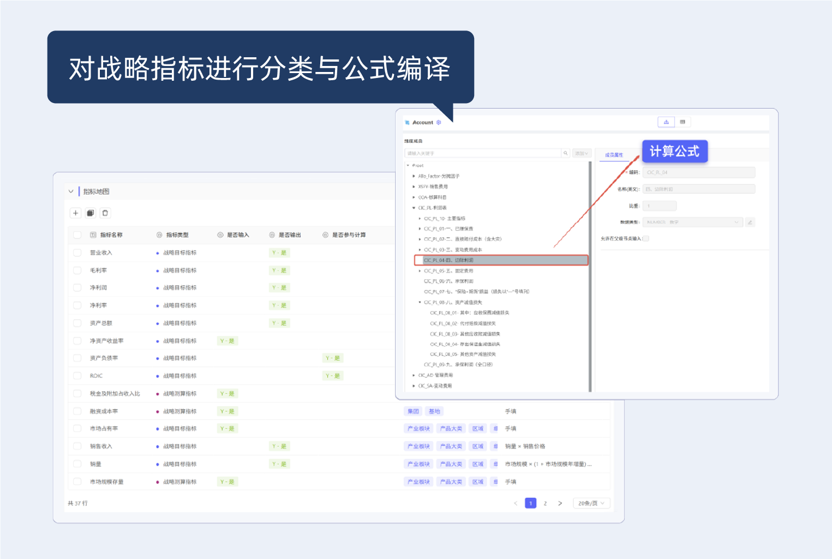Click the pencil edit icon beside the data type dropdown

[750, 222]
